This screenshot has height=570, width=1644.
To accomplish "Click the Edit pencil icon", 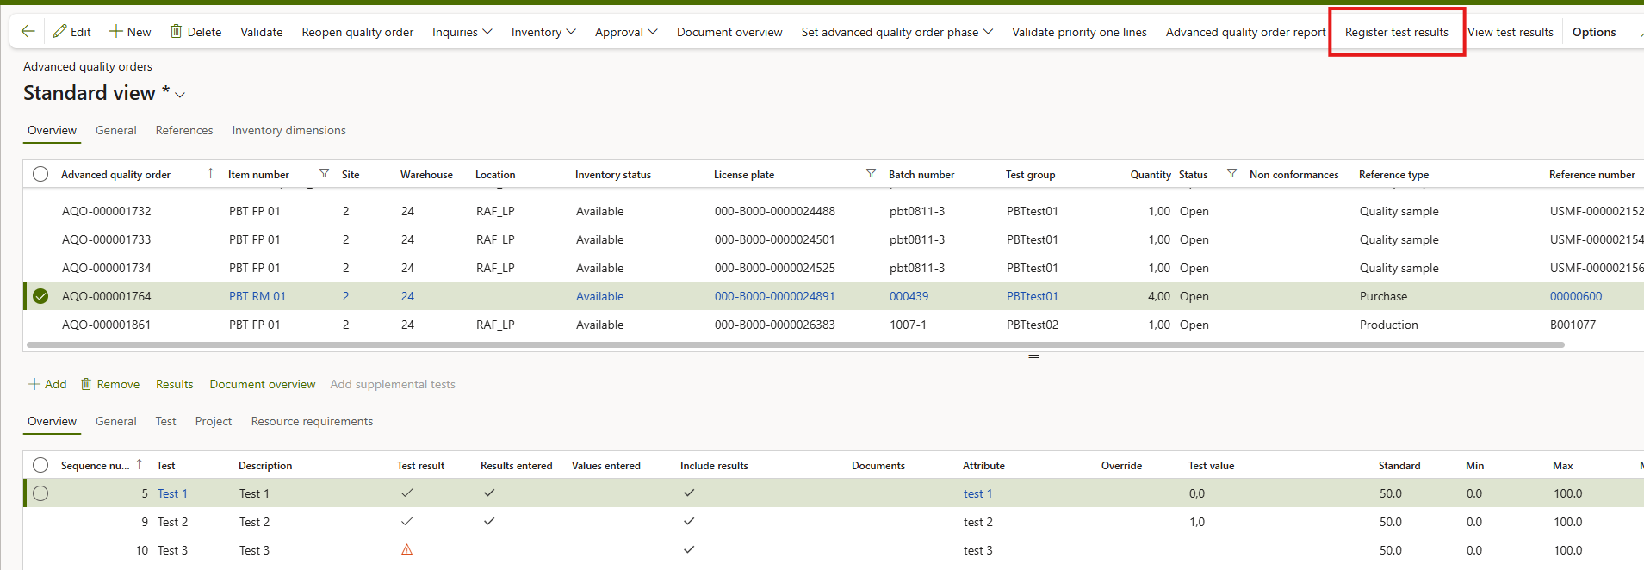I will 59,32.
